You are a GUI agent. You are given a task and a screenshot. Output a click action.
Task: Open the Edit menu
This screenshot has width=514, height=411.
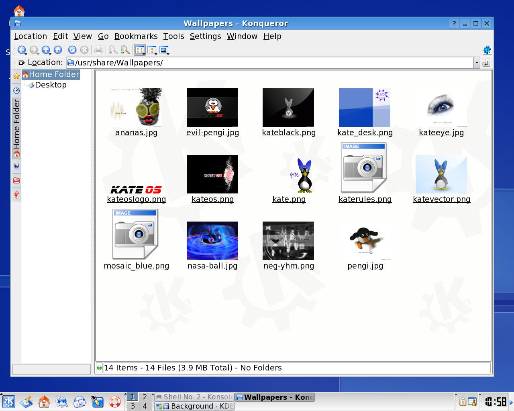[x=60, y=36]
